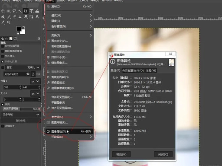Open the Size unit px dropdown
Screen dimensions: 222x166
coord(35,93)
